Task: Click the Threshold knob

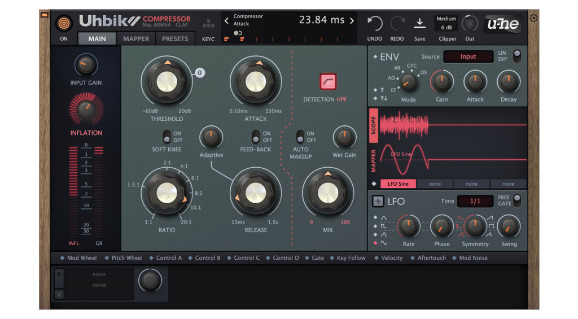Action: (166, 82)
